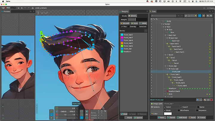
Task: Open the Views menu
Action: (x=211, y=8)
